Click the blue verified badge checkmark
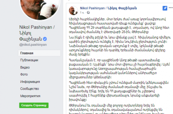The image size is (173, 114). tap(45, 39)
